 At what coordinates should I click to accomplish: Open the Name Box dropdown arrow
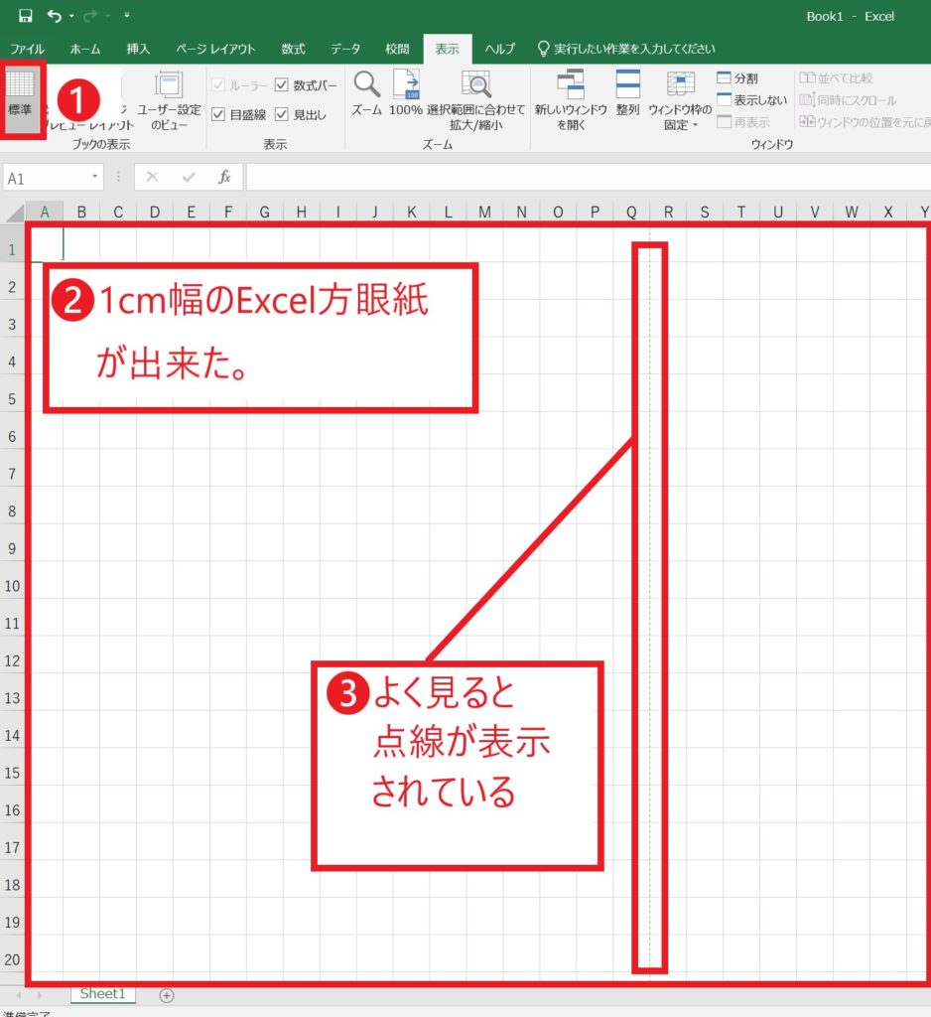tap(93, 176)
